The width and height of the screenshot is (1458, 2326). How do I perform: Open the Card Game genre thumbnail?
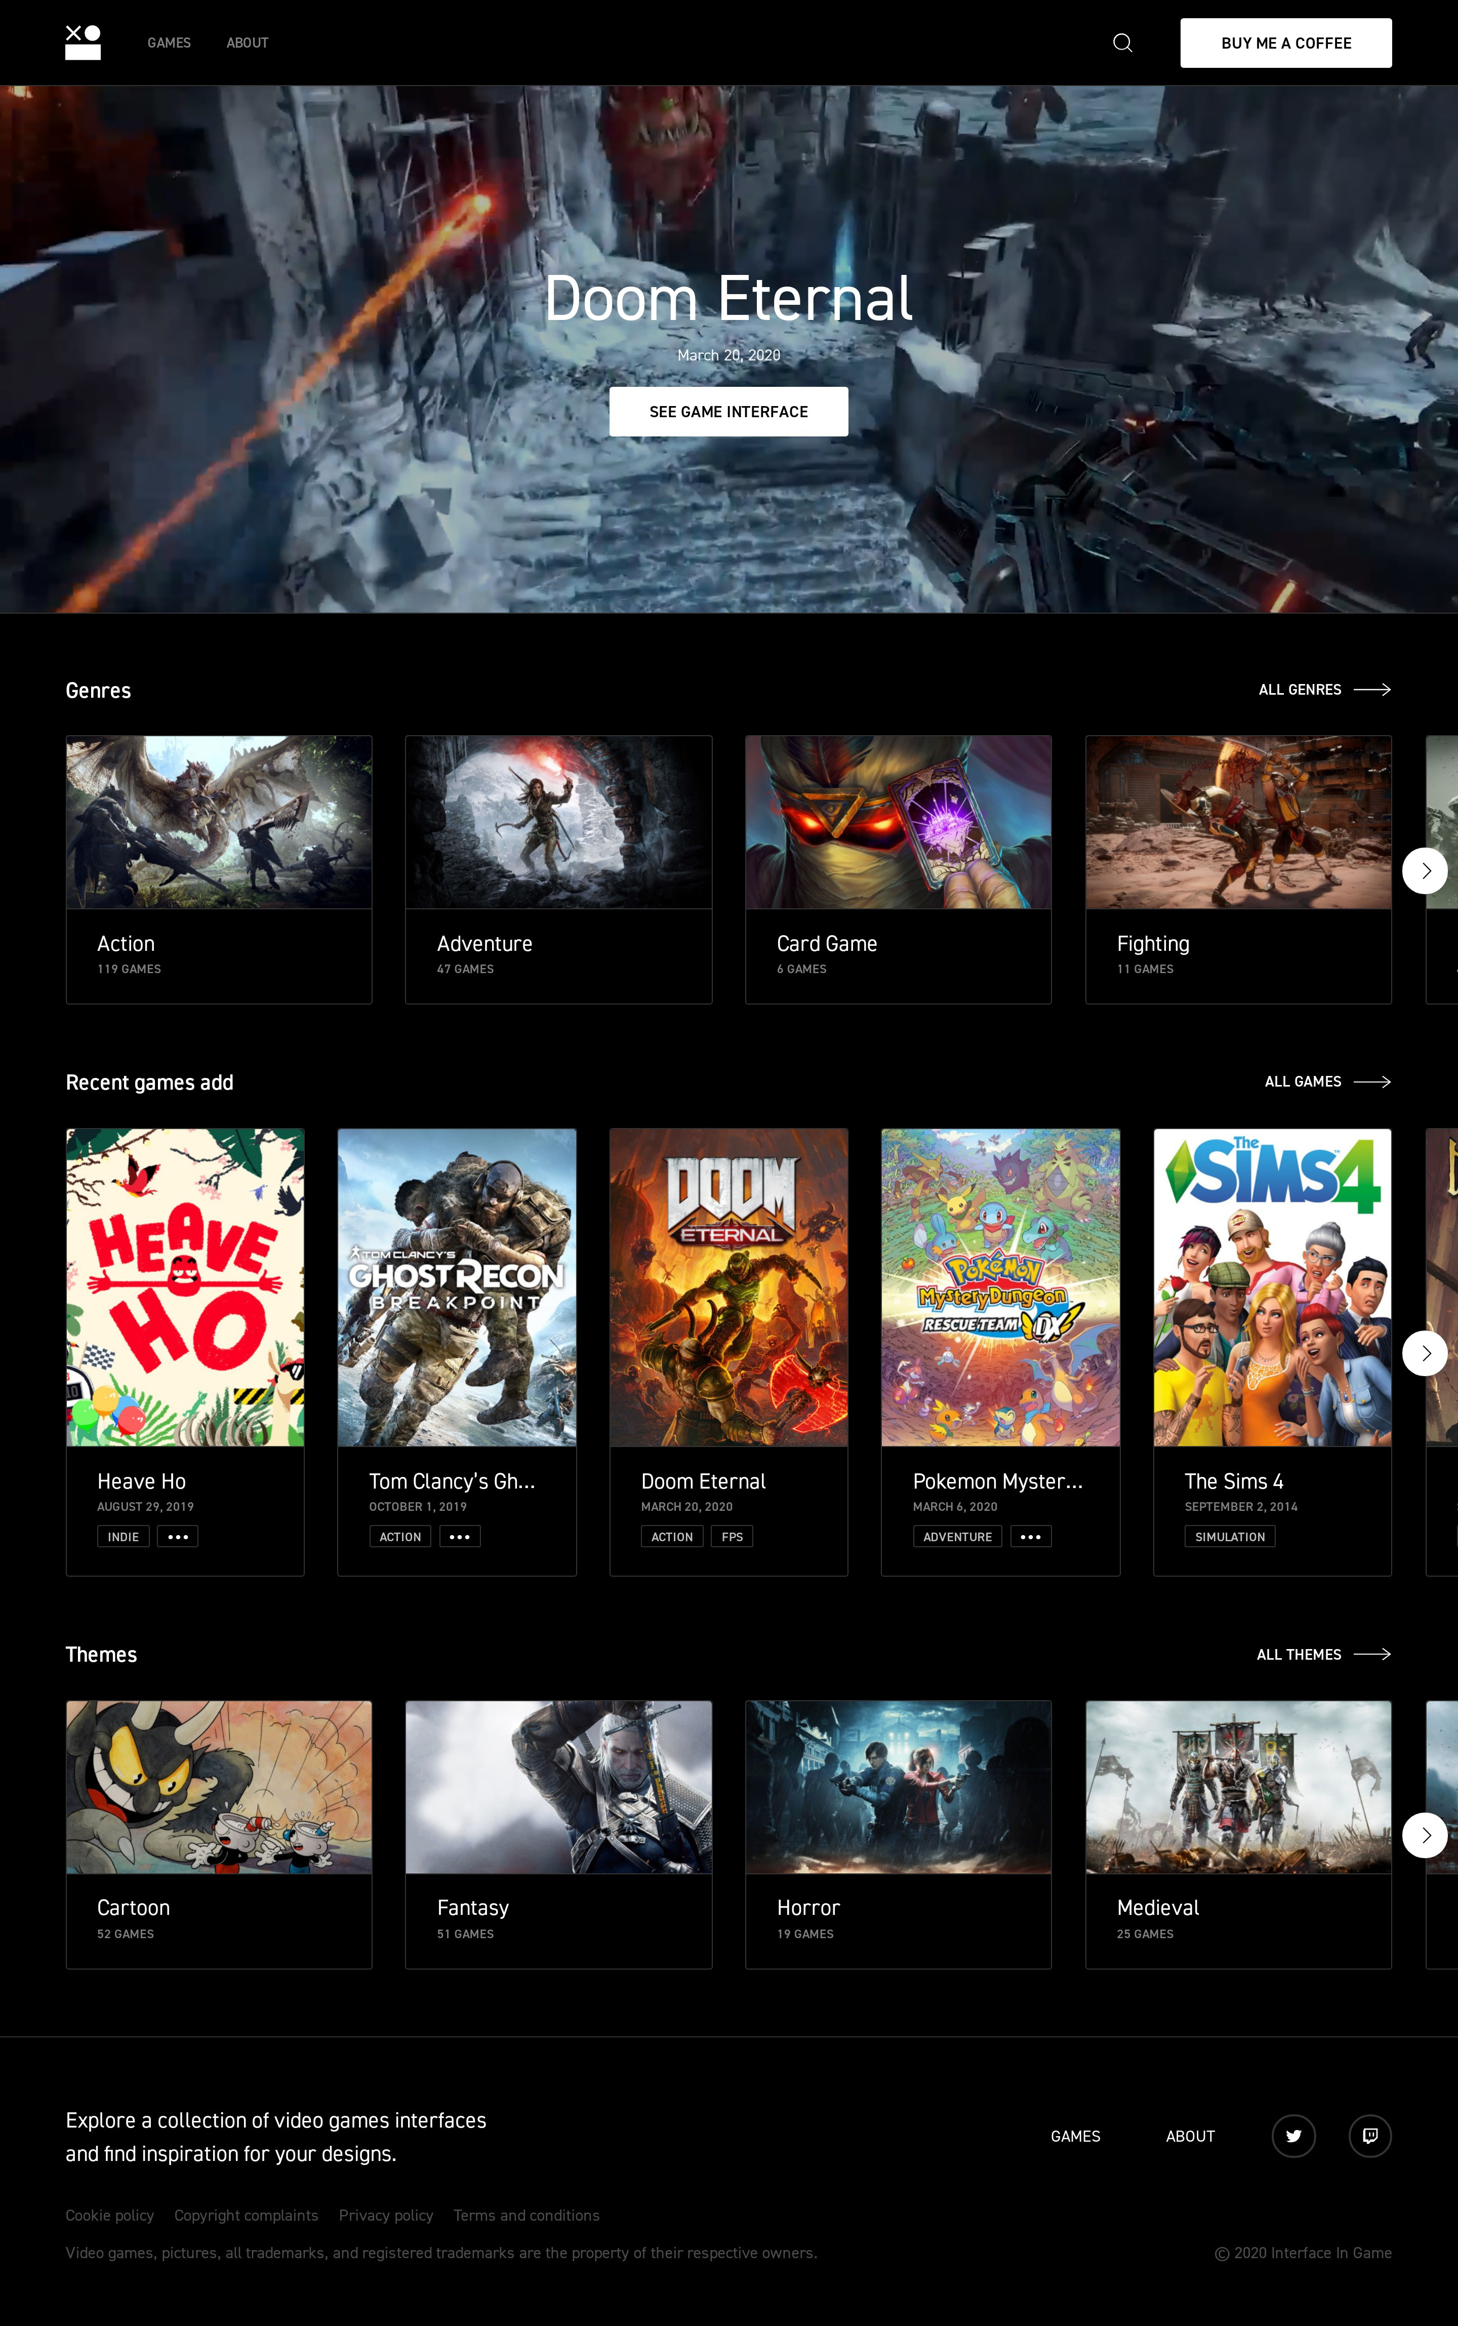click(x=898, y=822)
